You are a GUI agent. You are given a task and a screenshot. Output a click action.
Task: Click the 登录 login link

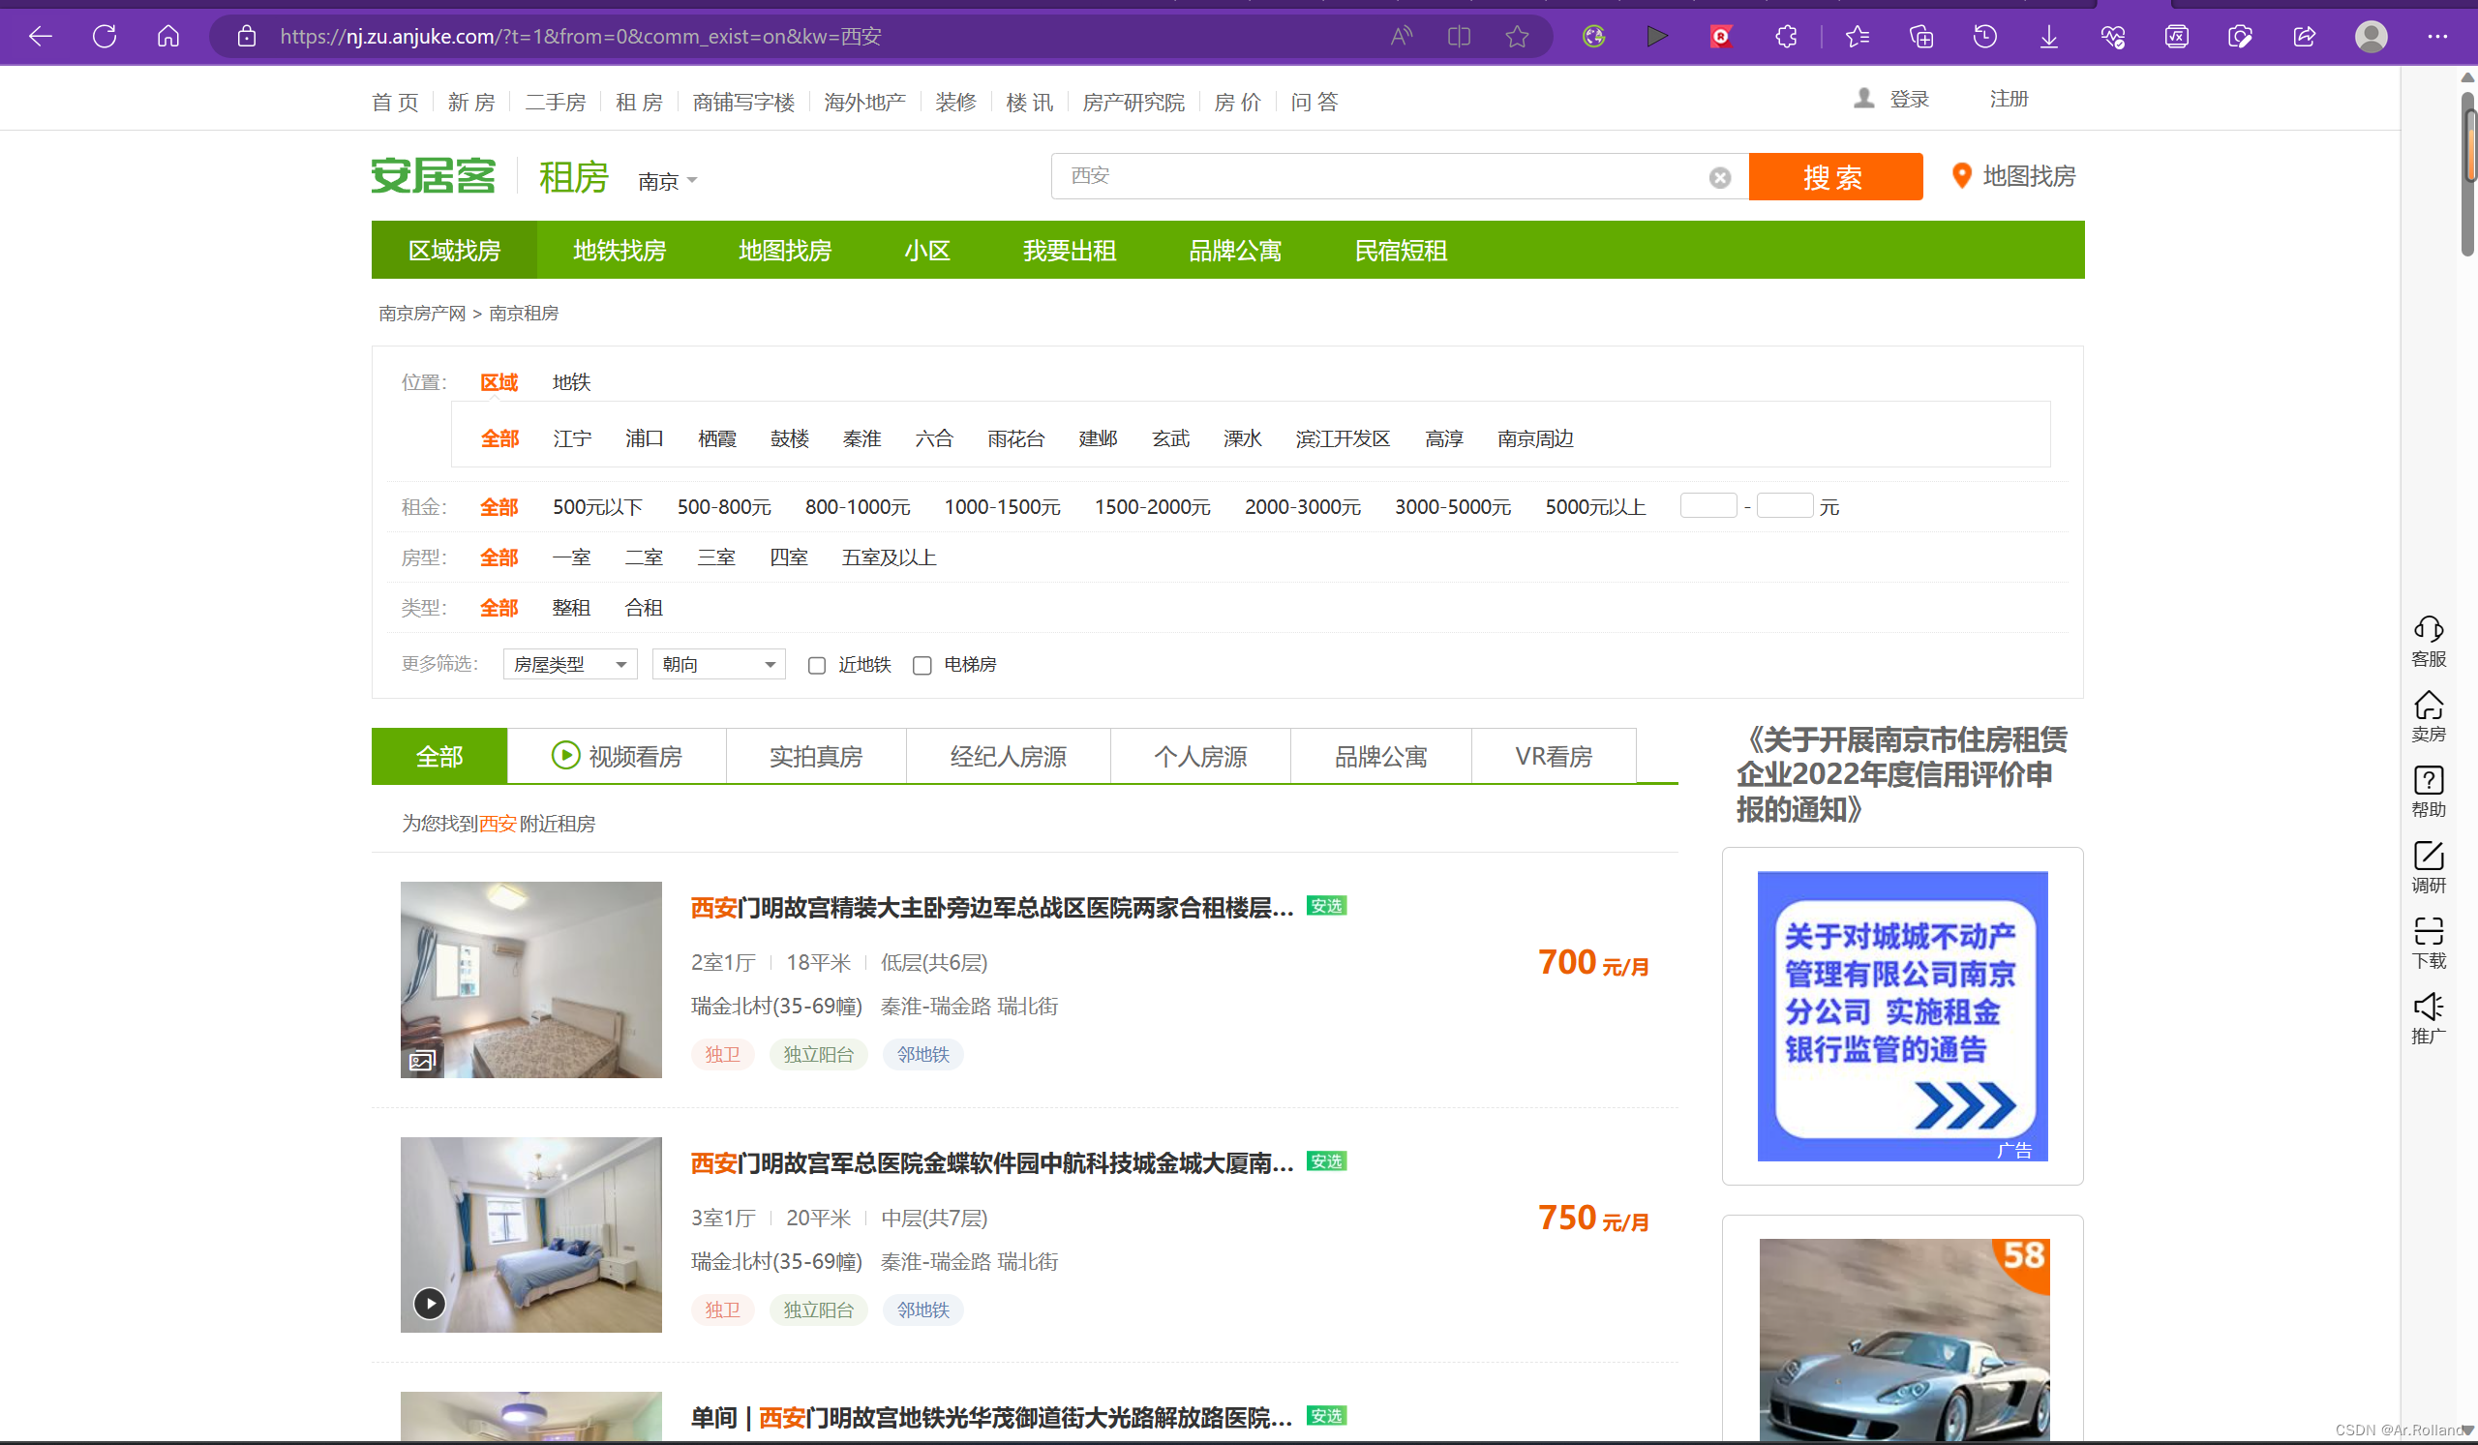tap(1909, 99)
